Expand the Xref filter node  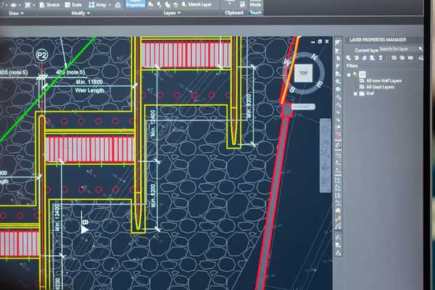pyautogui.click(x=355, y=94)
